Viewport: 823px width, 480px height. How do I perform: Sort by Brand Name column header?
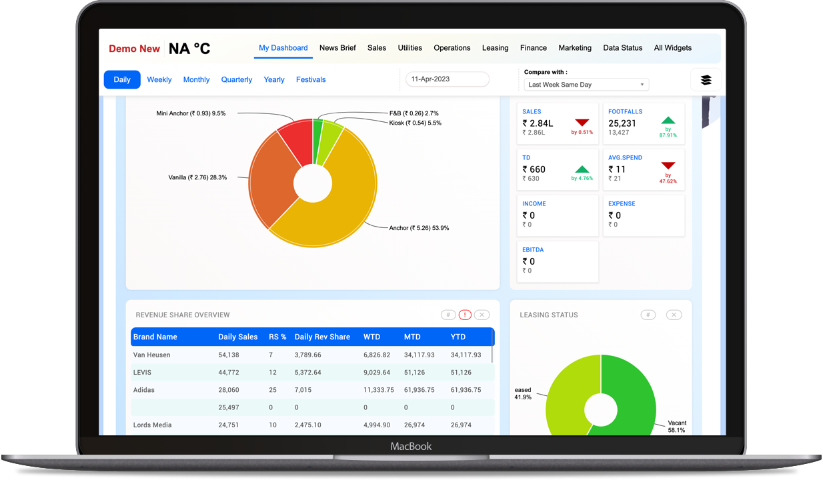coord(155,337)
